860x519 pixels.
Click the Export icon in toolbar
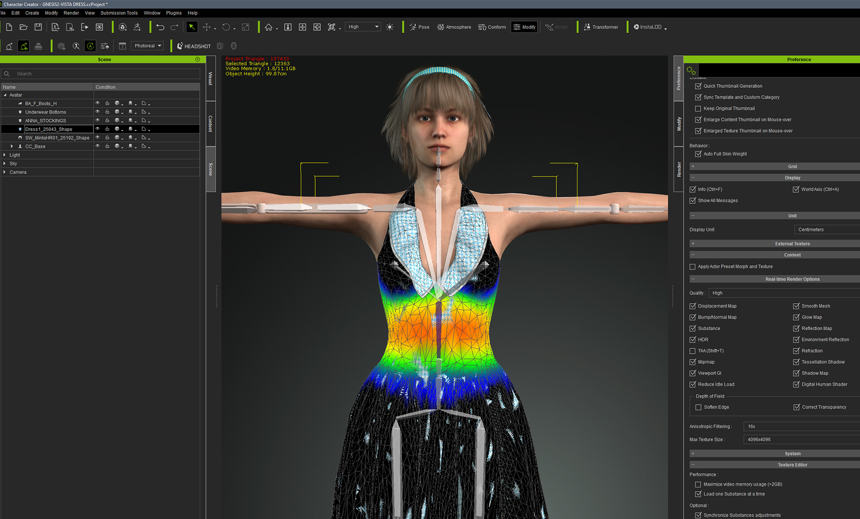coord(85,27)
